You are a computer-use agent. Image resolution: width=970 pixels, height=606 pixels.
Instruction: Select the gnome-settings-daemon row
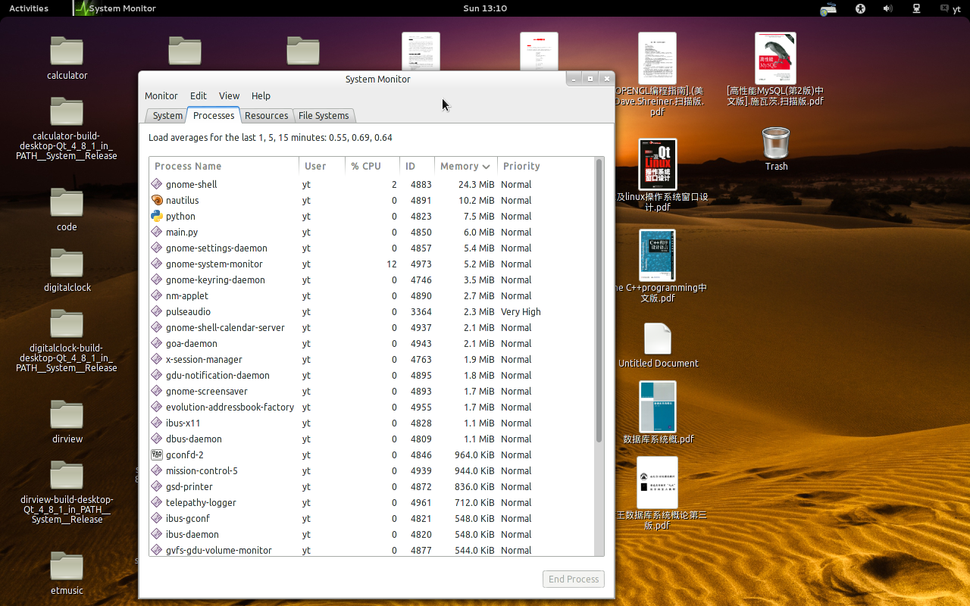pos(372,248)
